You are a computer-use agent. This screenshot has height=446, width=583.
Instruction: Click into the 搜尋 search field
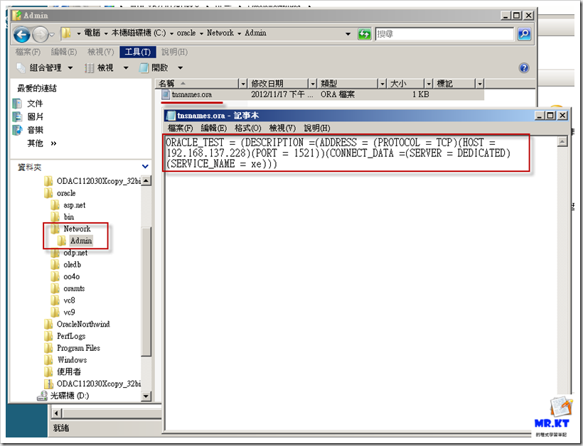[444, 34]
